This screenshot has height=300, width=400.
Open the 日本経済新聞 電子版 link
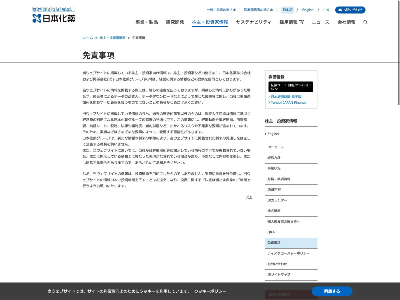[x=286, y=97]
